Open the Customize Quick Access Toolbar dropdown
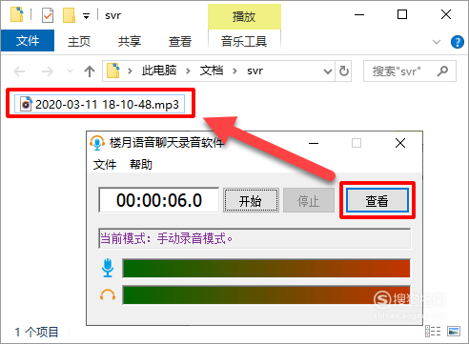 [x=86, y=15]
